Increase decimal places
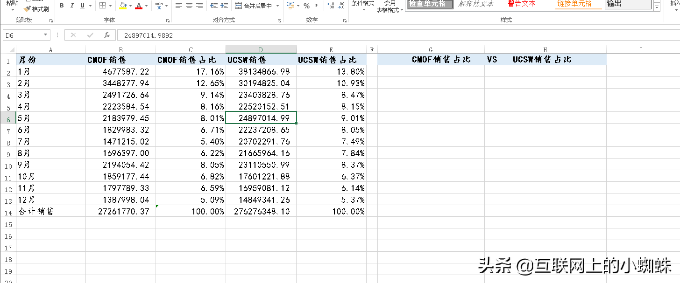The height and width of the screenshot is (283, 680). pyautogui.click(x=331, y=6)
